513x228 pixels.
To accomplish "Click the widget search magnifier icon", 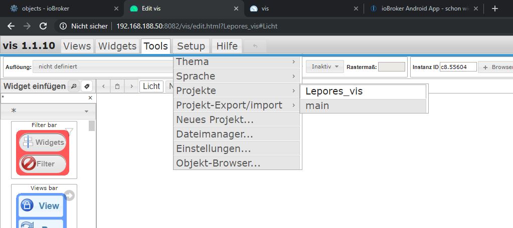I will [74, 86].
